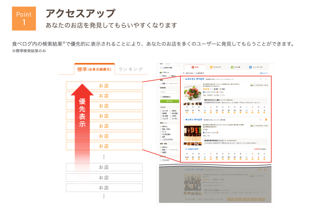Screen dimensions: 317x210
Task: Click the bookmark icon for レストラン タベログ
Action: click(266, 79)
